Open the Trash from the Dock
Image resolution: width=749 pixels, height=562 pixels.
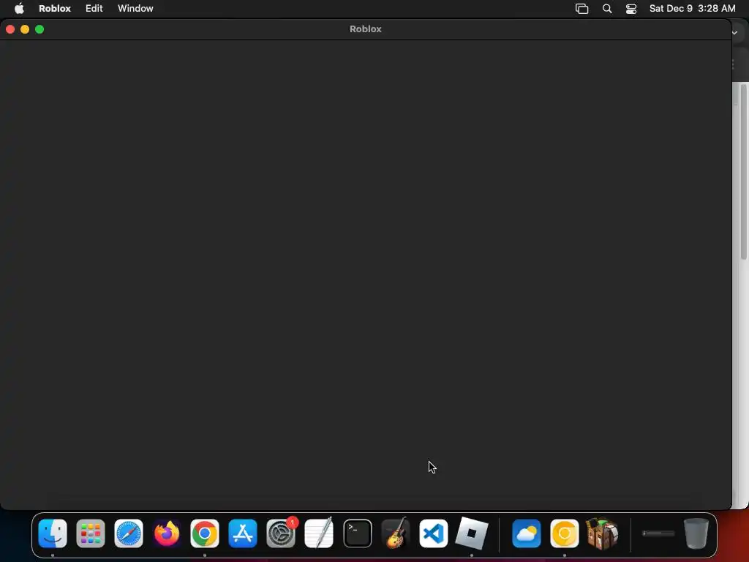click(x=696, y=533)
